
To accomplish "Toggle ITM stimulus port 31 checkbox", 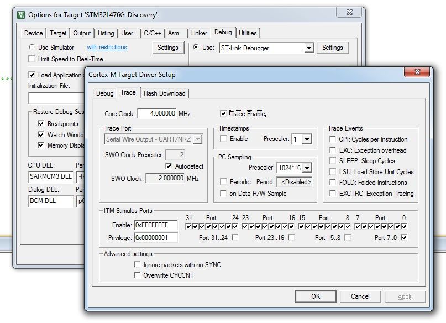I will pyautogui.click(x=188, y=227).
